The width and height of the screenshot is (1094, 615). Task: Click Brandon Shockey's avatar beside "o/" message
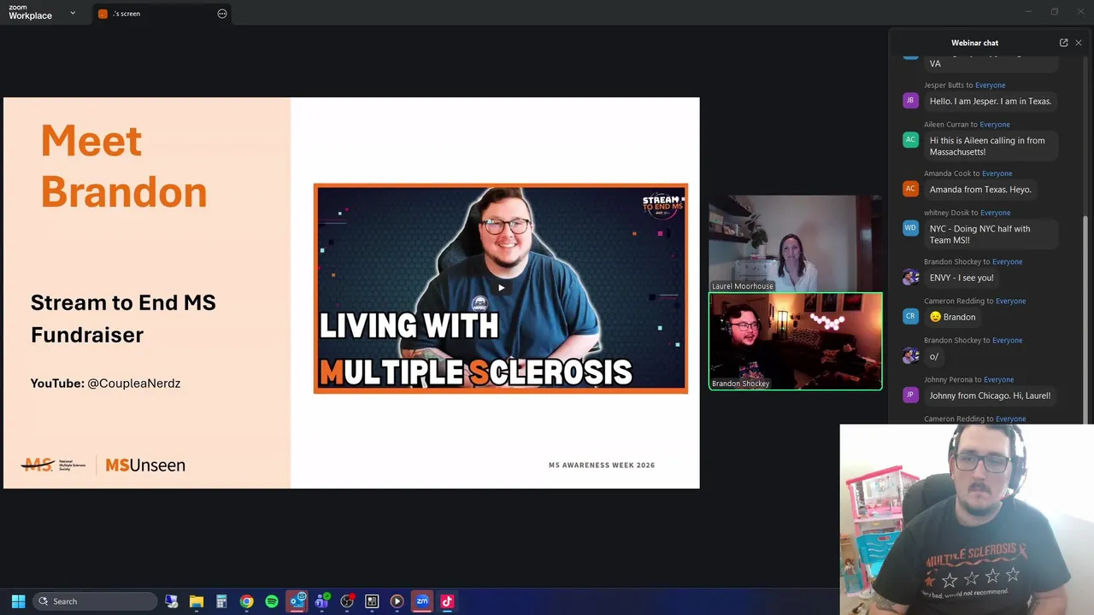910,355
